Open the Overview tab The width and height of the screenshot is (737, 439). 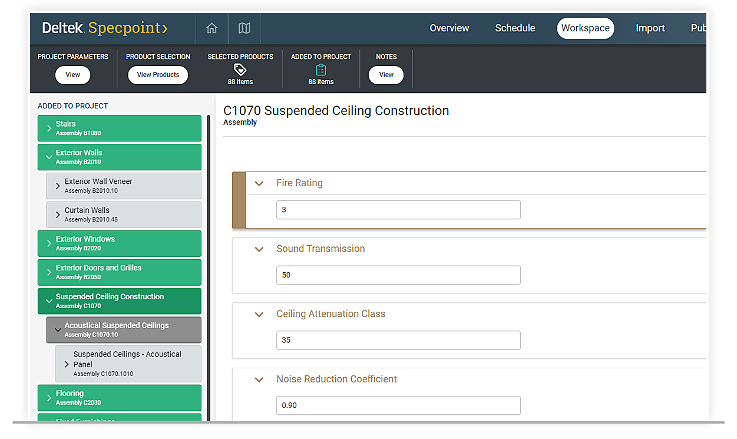[449, 28]
